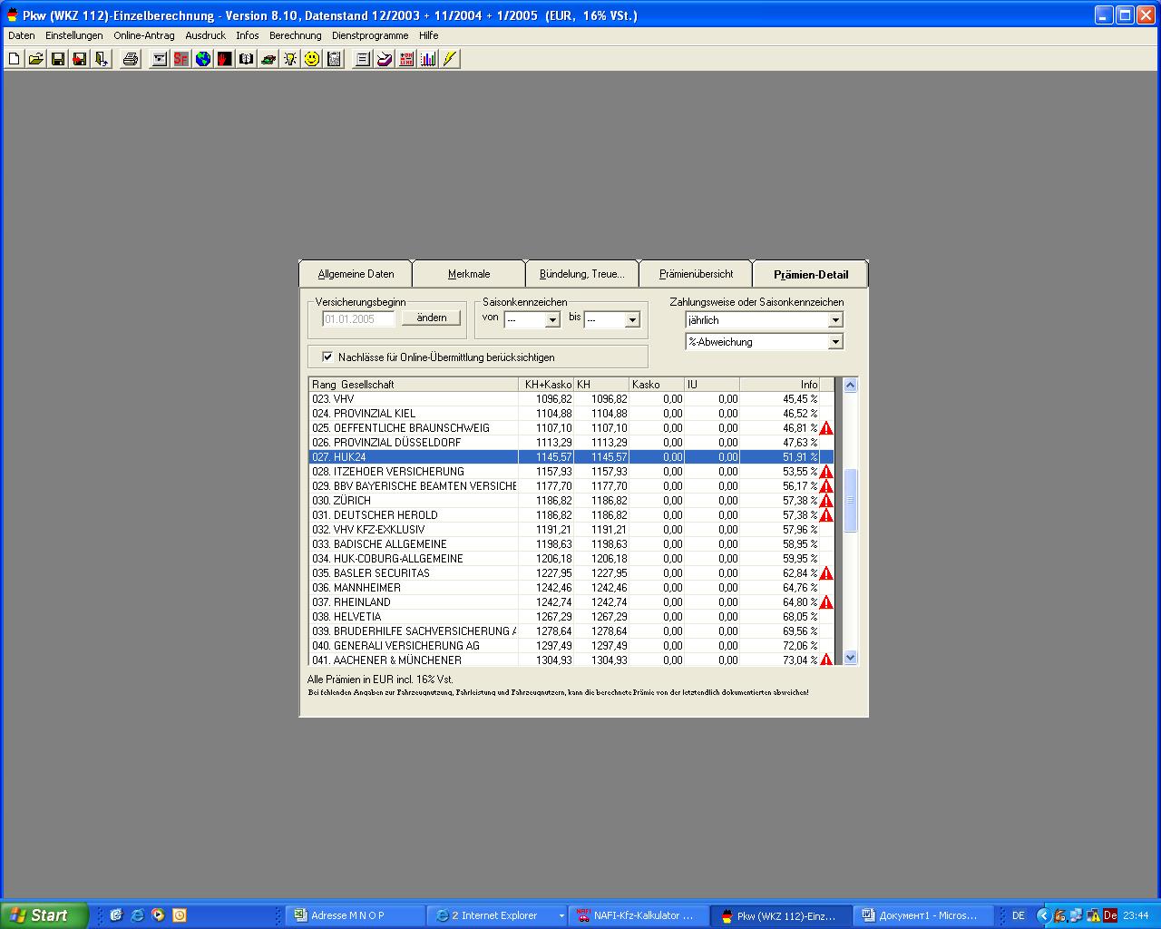Open the Dienstprogramme menu
This screenshot has height=929, width=1161.
point(370,35)
